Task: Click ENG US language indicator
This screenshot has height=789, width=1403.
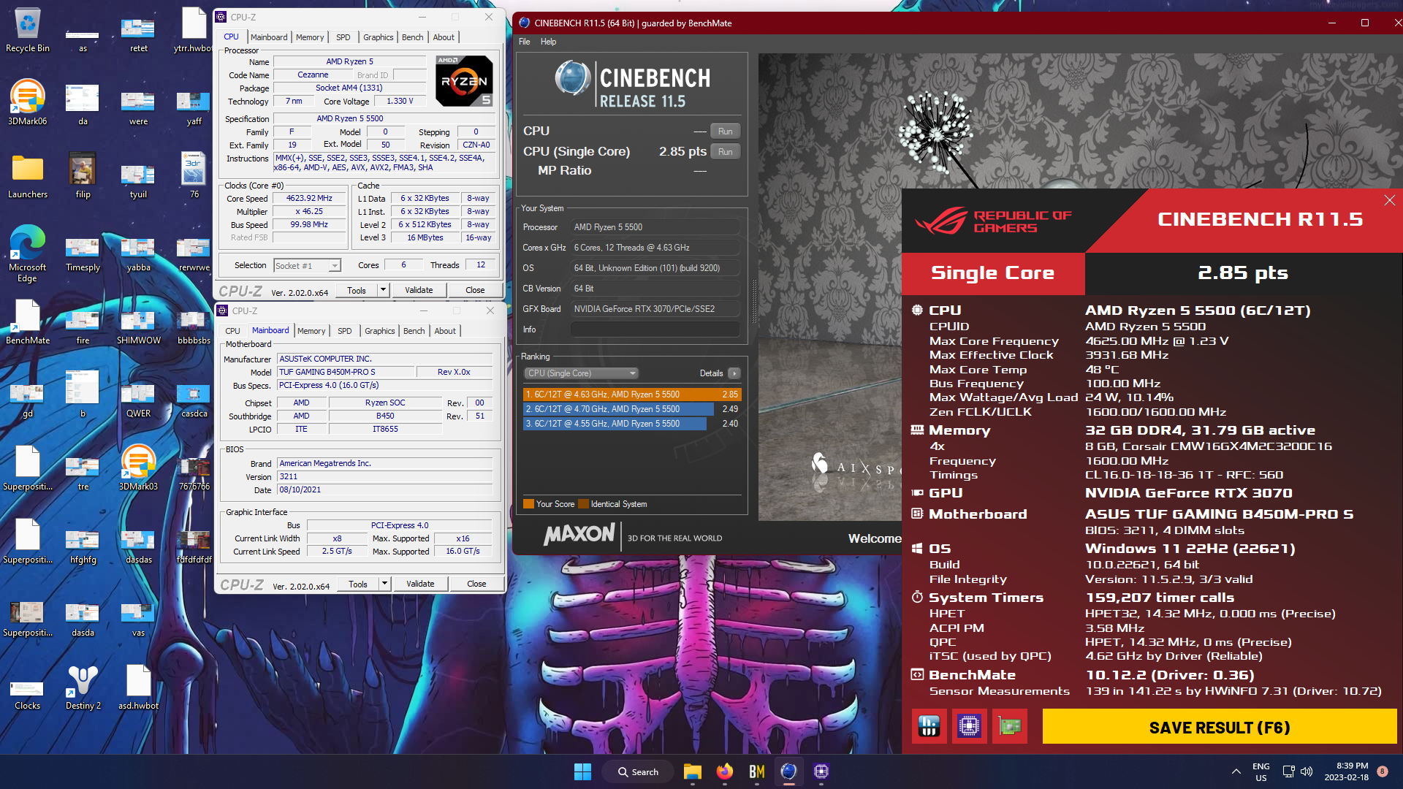Action: pyautogui.click(x=1261, y=771)
